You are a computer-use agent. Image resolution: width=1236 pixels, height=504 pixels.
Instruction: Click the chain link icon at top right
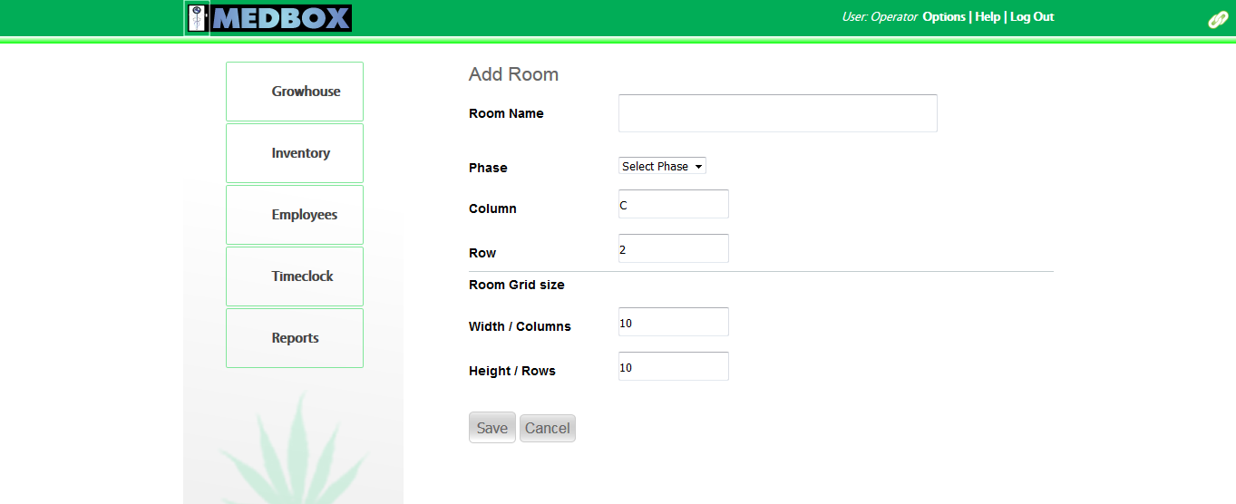1218,20
